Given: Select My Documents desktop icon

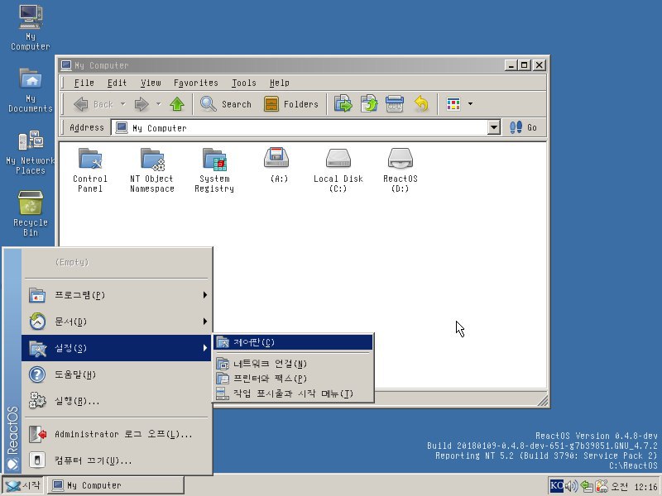Looking at the screenshot, I should [x=31, y=90].
